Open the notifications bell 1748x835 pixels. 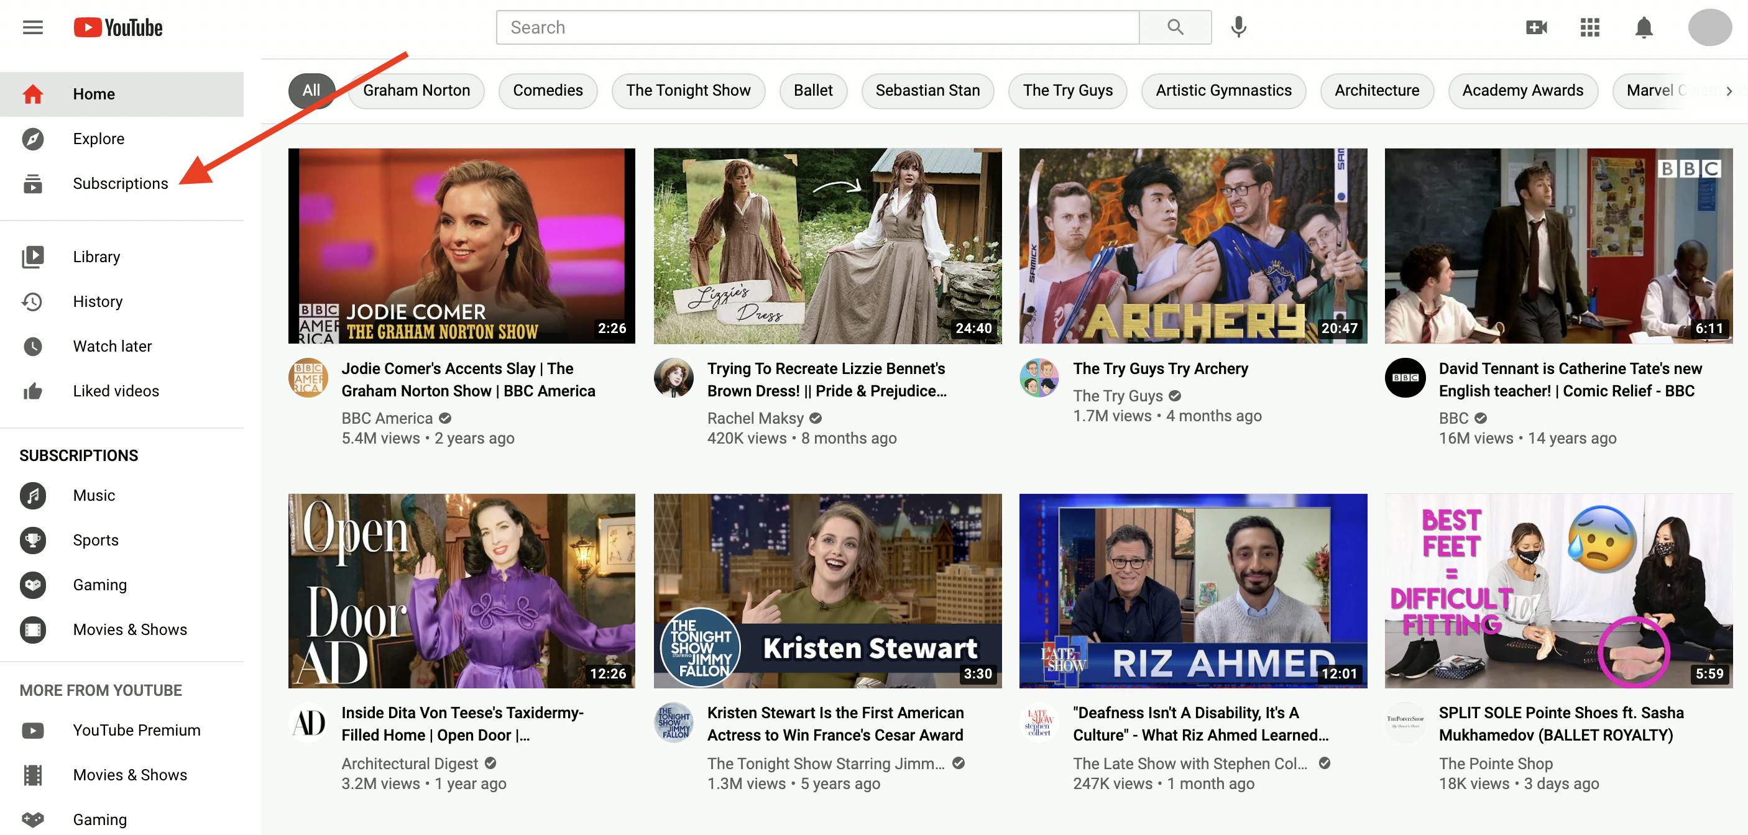1644,27
